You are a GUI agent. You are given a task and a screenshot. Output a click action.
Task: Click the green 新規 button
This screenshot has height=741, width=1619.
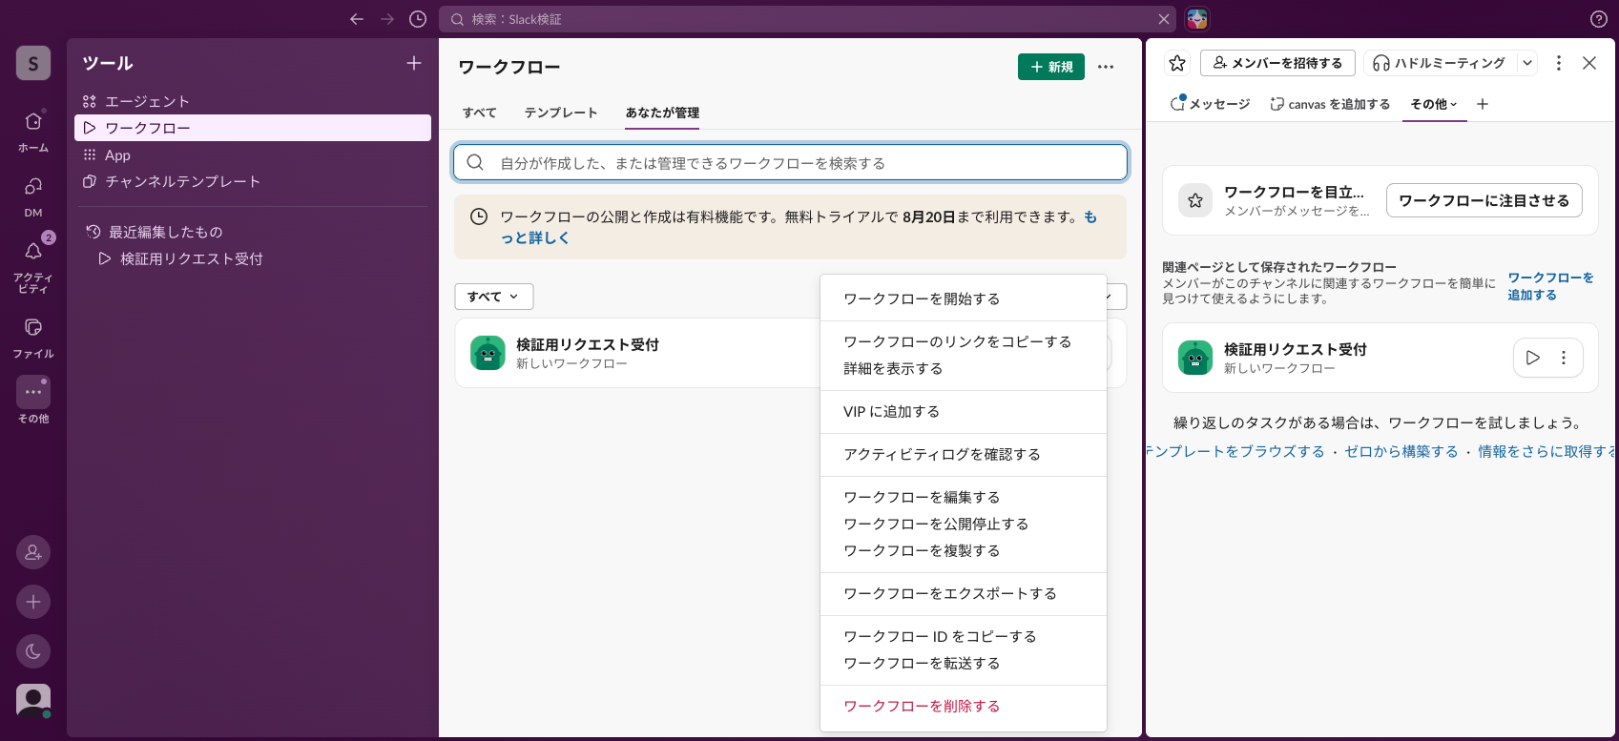tap(1051, 67)
